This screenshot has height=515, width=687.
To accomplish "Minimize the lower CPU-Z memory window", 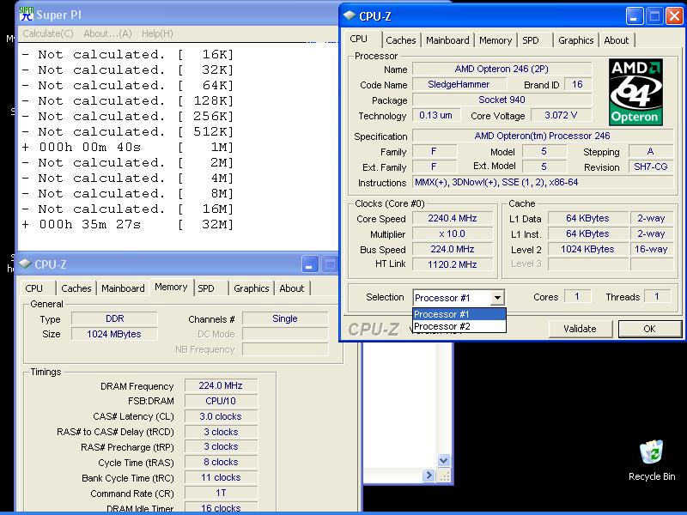I will click(309, 264).
